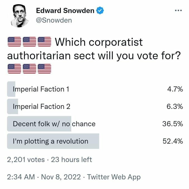The image size is (189, 189).
Task: Click the 52.4% result bar
Action: pyautogui.click(x=53, y=141)
